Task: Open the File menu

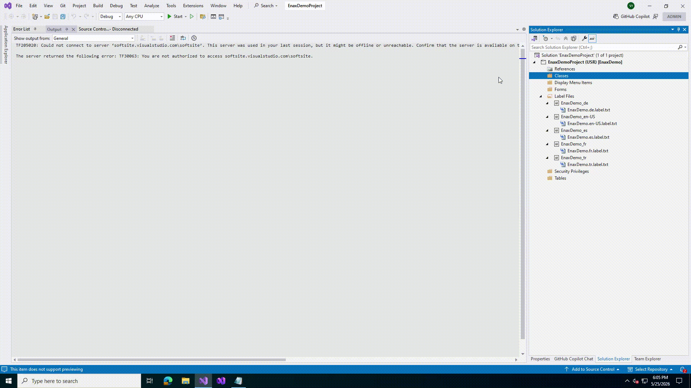Action: 19,6
